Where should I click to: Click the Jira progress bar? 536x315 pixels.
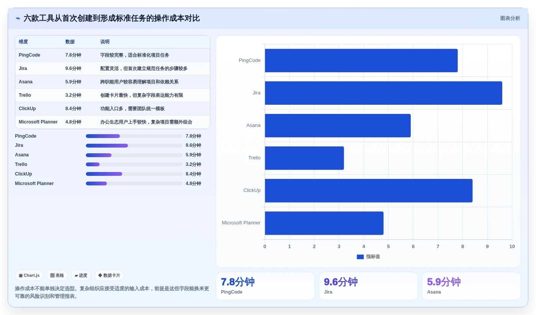tap(134, 146)
